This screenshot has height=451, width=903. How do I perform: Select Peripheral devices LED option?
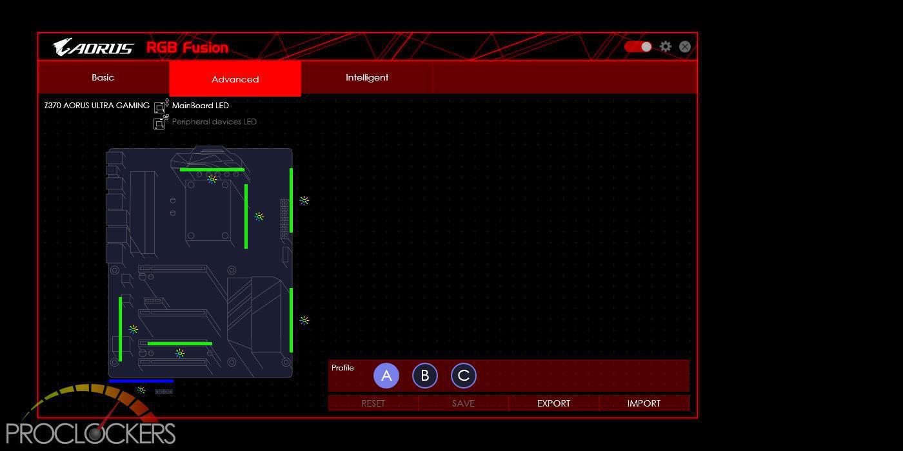[214, 121]
